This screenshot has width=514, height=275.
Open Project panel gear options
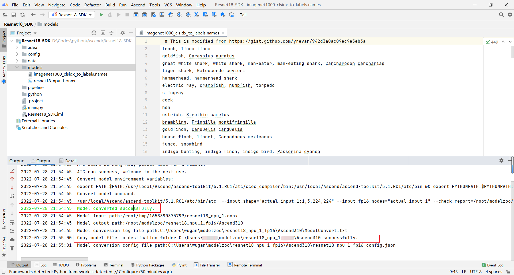tap(123, 33)
